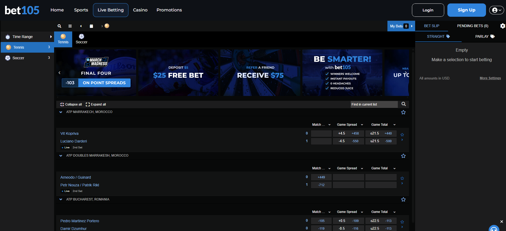Bet Kopriva +4.5 game spread +458
Viewport: 506px width, 231px height.
click(349, 133)
